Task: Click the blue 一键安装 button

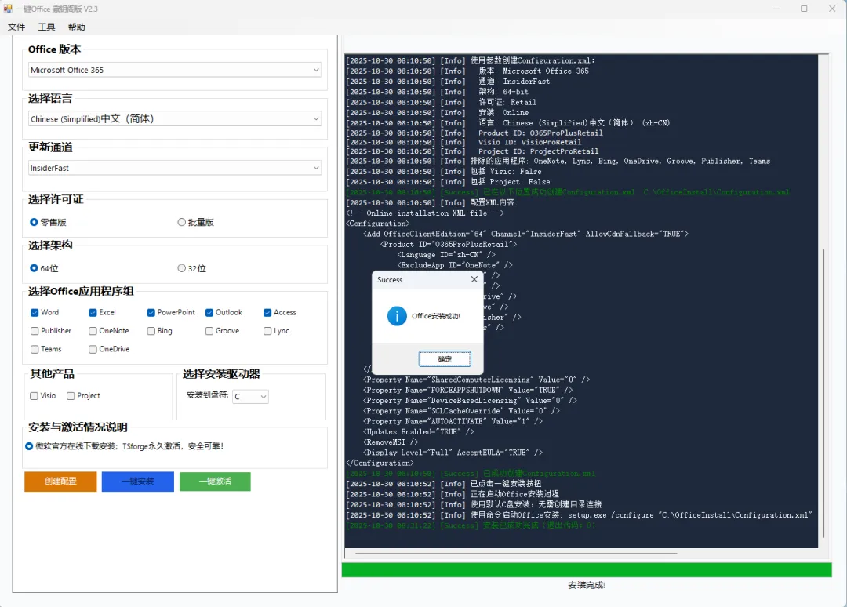Action: pos(138,482)
